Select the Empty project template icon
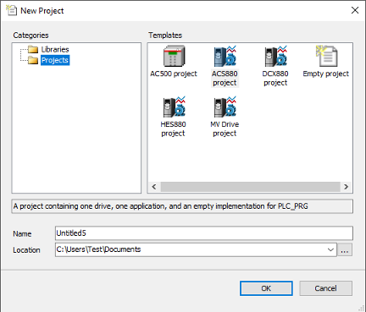The height and width of the screenshot is (312, 366). click(326, 56)
